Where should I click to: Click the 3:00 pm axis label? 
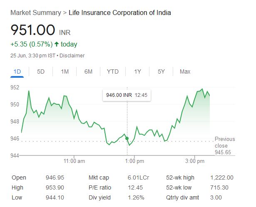194,161
